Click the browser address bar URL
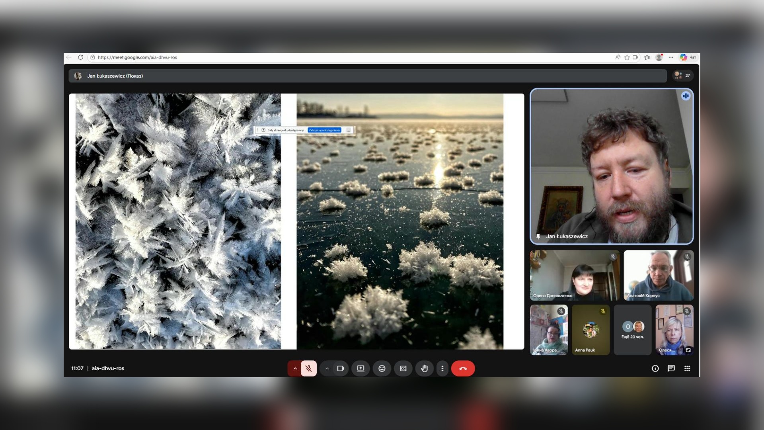 point(137,57)
